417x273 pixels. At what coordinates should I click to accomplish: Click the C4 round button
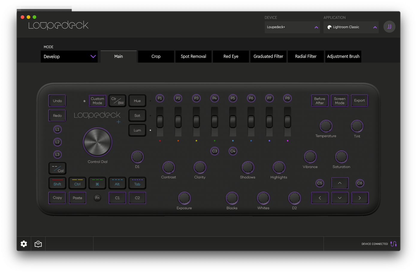coord(233,151)
